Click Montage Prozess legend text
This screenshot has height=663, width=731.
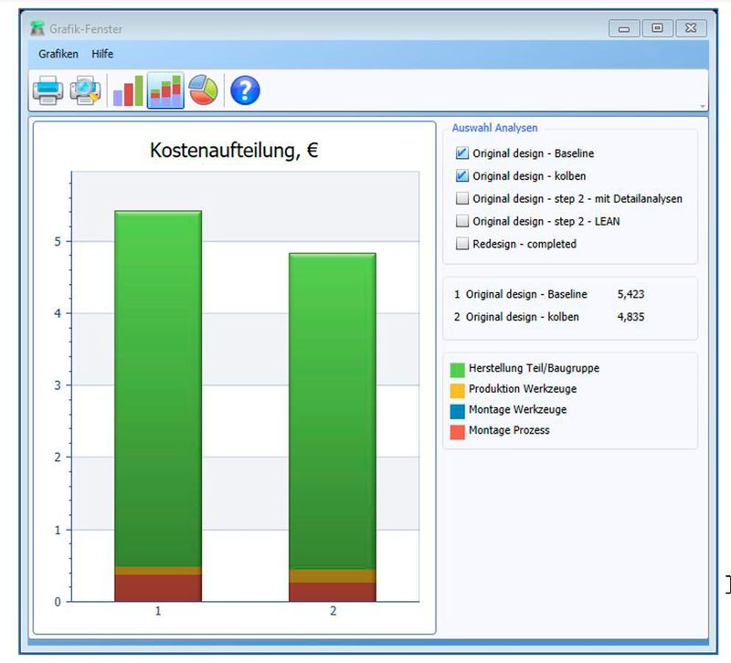pyautogui.click(x=509, y=430)
